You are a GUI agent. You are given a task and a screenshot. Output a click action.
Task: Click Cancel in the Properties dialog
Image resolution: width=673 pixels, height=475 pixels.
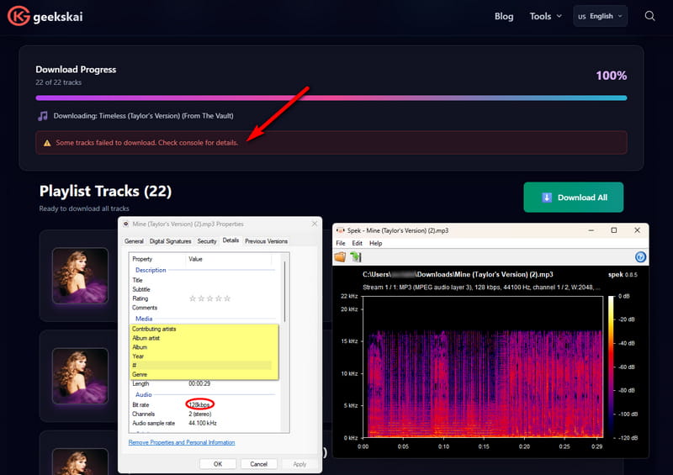pos(258,464)
